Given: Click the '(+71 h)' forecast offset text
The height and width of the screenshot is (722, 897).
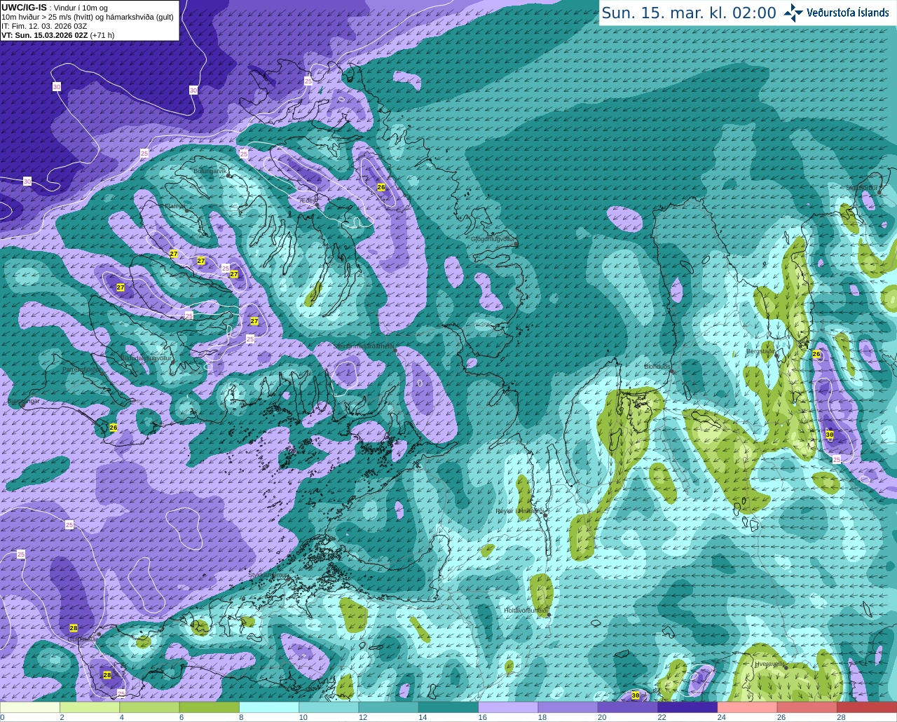Looking at the screenshot, I should (102, 35).
